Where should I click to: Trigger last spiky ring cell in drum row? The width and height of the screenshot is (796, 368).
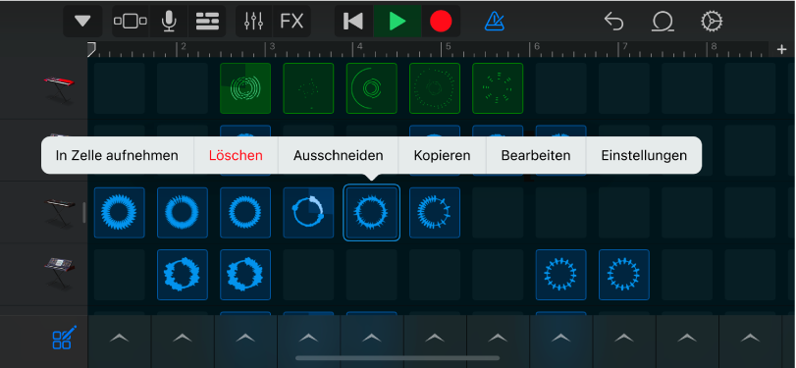coord(624,275)
